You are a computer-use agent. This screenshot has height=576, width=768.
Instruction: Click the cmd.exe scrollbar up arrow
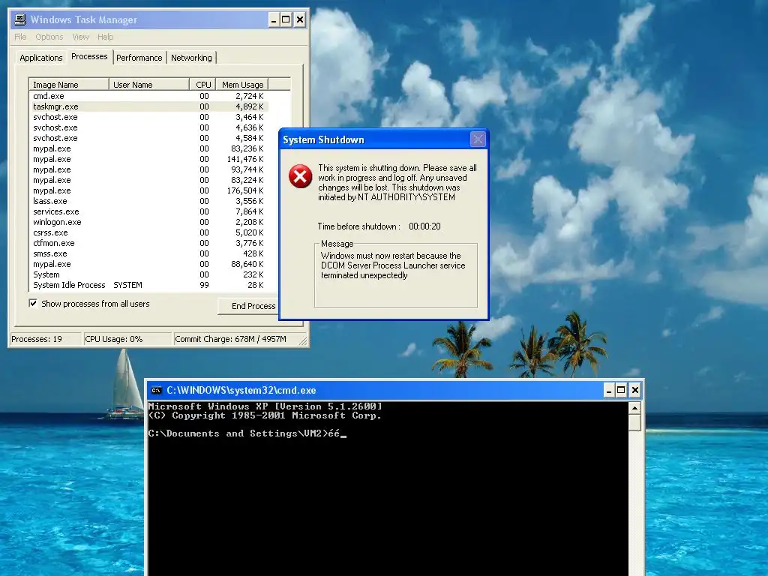coord(634,409)
